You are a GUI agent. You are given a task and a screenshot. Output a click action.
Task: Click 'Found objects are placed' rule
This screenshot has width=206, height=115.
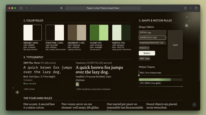[x=162, y=106]
